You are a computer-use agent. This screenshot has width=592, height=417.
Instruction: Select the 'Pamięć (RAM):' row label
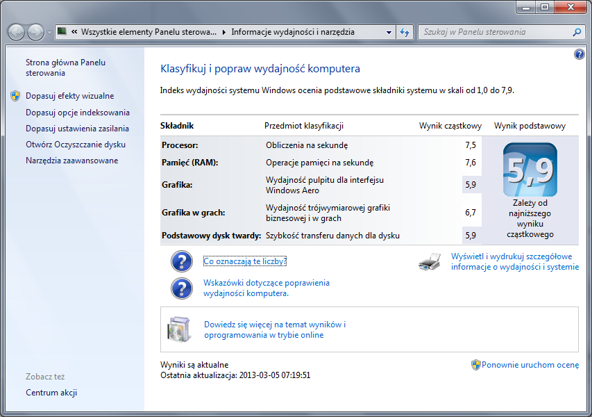point(190,163)
